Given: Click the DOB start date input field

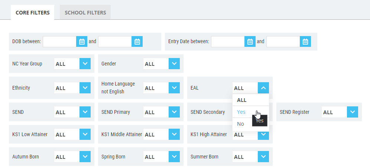Looking at the screenshot, I should 59,42.
